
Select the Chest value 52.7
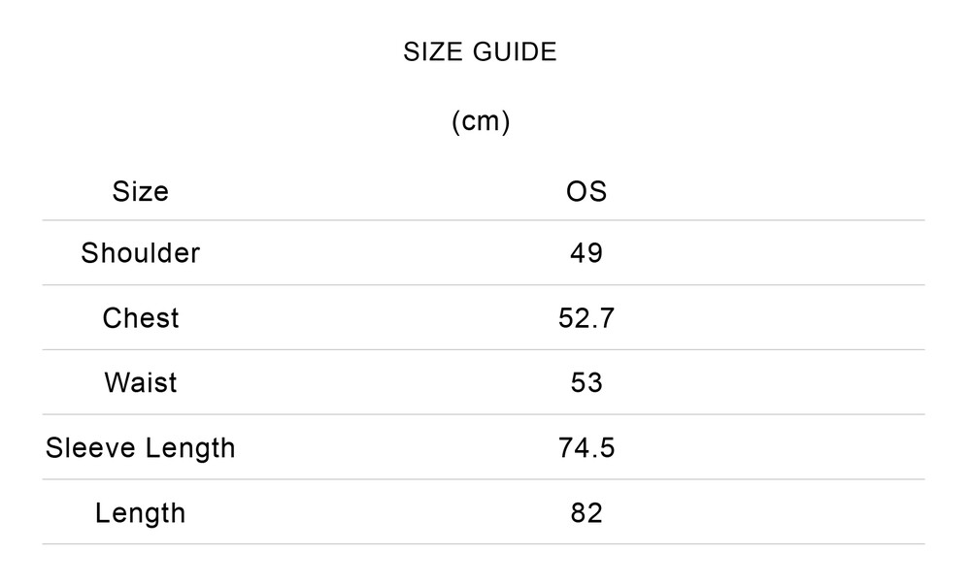pos(586,318)
